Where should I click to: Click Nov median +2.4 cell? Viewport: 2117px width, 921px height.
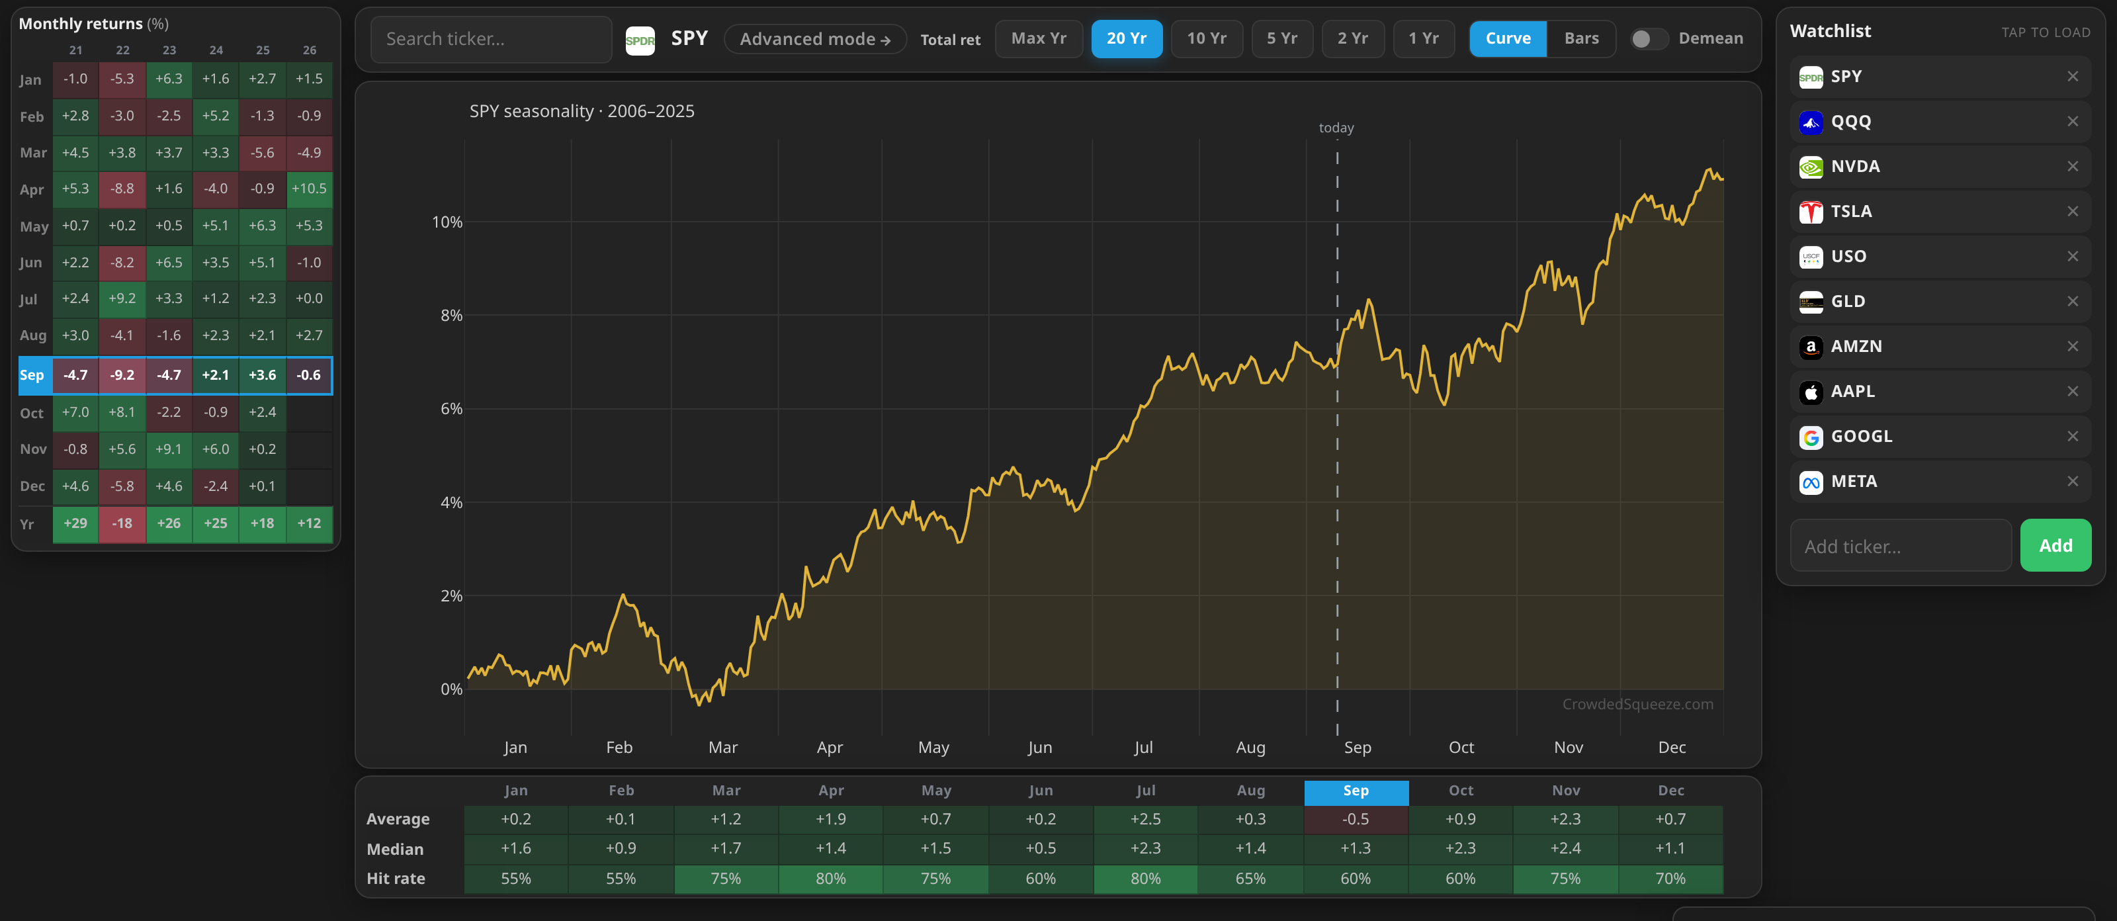[x=1565, y=849]
